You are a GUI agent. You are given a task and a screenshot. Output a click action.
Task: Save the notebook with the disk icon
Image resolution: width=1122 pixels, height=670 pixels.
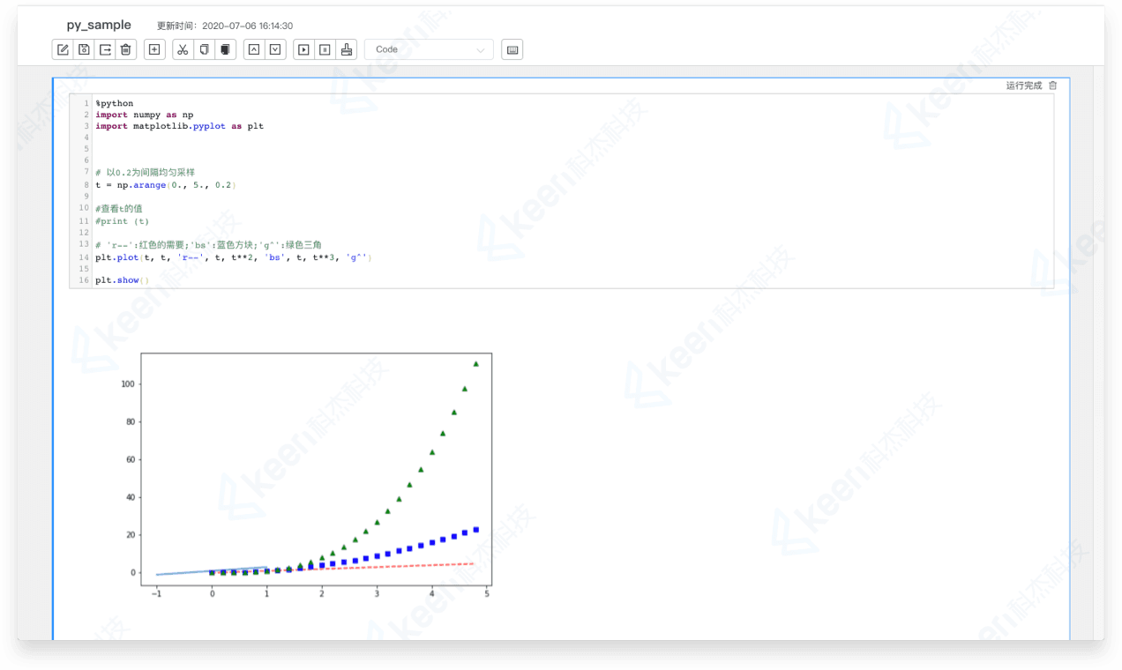84,49
